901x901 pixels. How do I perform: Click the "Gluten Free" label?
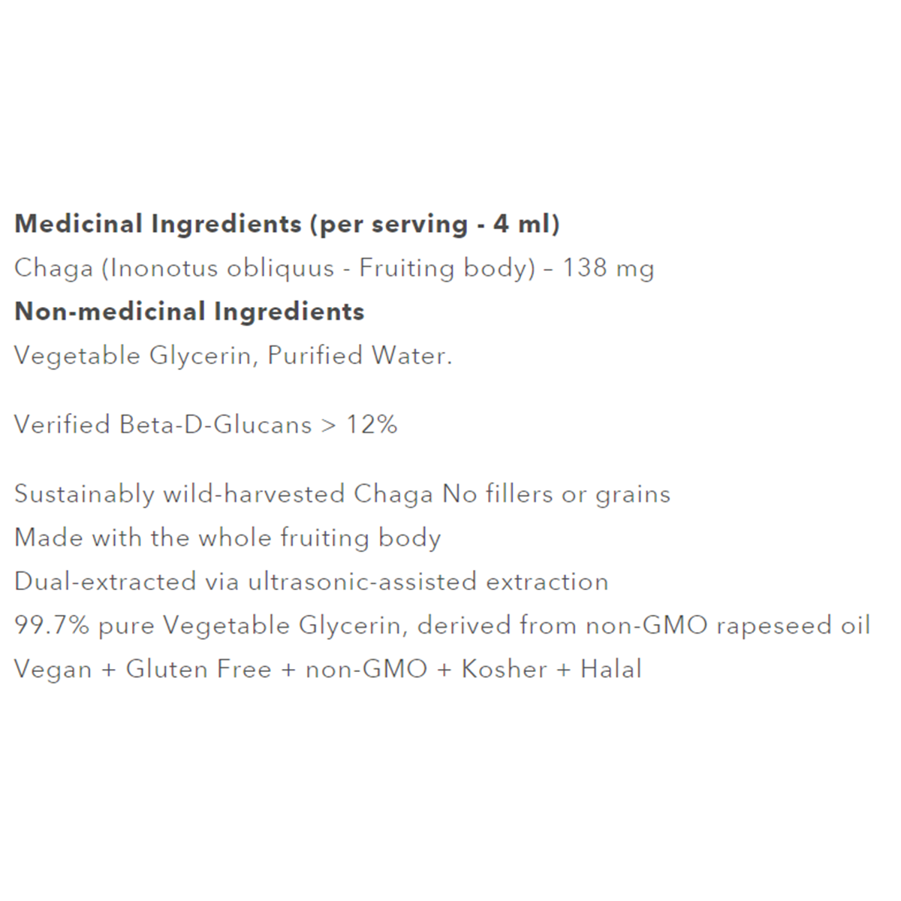(198, 669)
